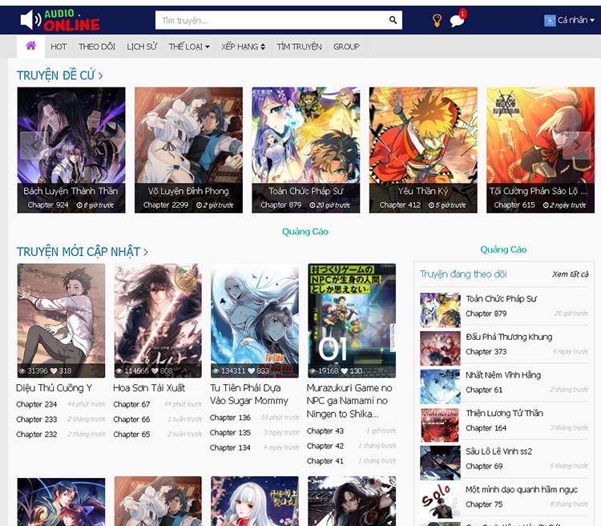
Task: Go to the home icon tab
Action: (x=30, y=47)
